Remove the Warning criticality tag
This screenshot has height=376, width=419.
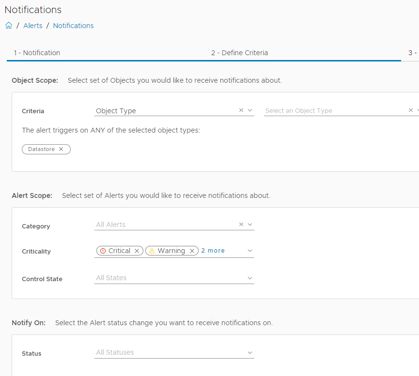click(192, 251)
